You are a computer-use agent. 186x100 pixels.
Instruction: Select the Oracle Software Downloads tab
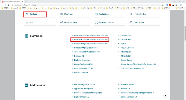click(12, 2)
